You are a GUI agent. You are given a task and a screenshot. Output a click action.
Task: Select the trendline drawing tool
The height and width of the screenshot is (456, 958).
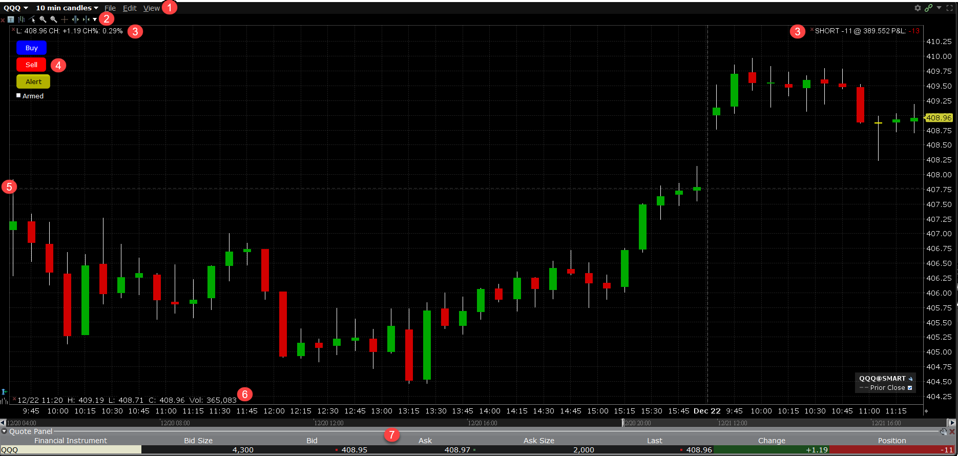(x=32, y=19)
